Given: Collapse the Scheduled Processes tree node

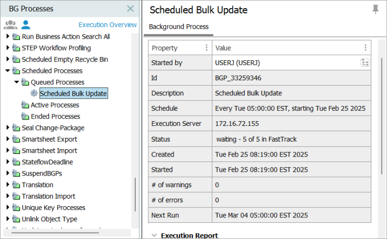Looking at the screenshot, I should [8, 71].
